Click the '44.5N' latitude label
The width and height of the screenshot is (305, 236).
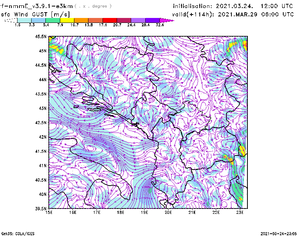pos(41,65)
